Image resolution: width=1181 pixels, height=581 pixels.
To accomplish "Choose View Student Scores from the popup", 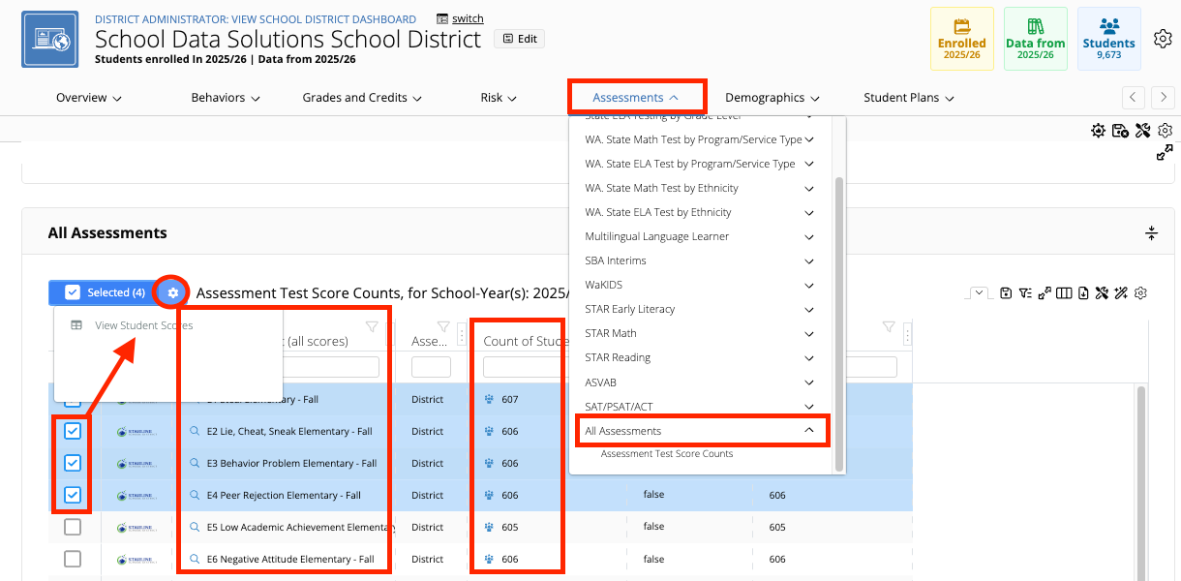I will pos(144,325).
